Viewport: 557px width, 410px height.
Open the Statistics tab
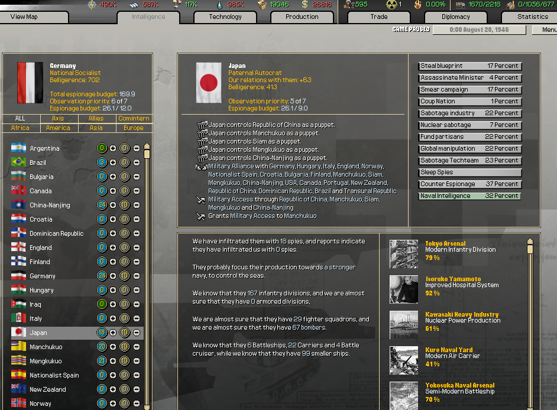[x=529, y=17]
